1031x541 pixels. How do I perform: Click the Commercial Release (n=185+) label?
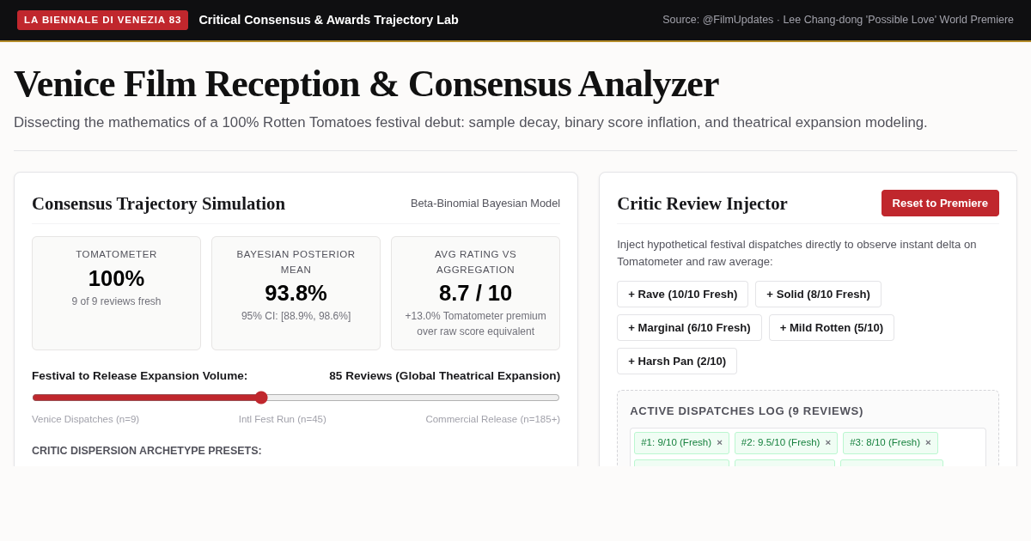click(x=492, y=419)
